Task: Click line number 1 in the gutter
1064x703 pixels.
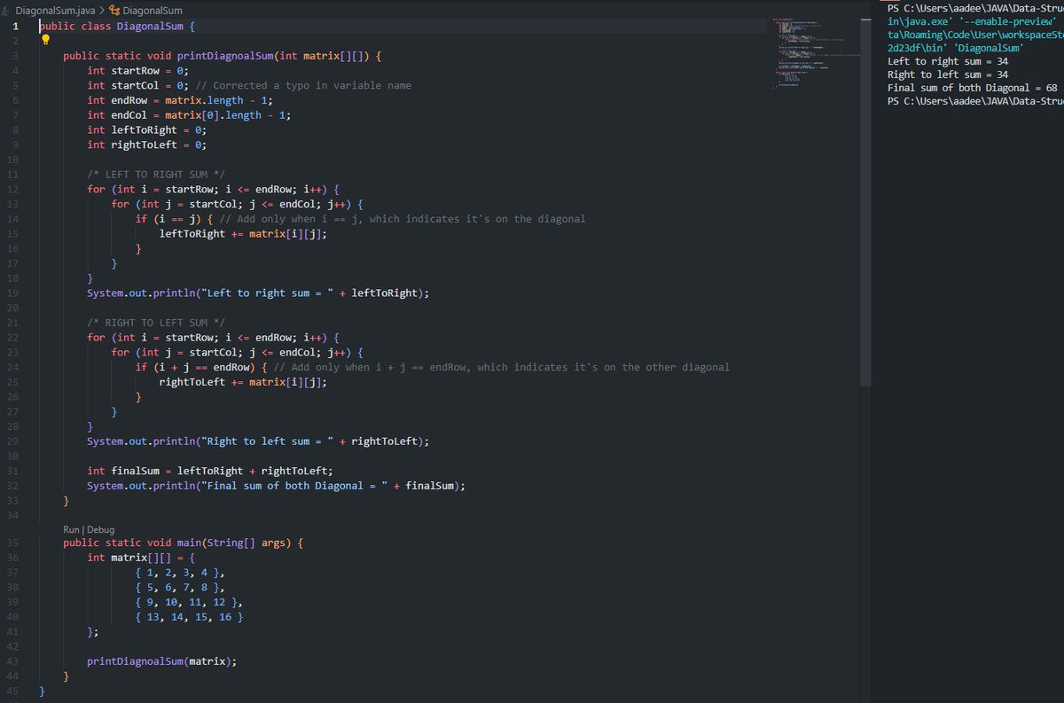Action: pyautogui.click(x=14, y=27)
